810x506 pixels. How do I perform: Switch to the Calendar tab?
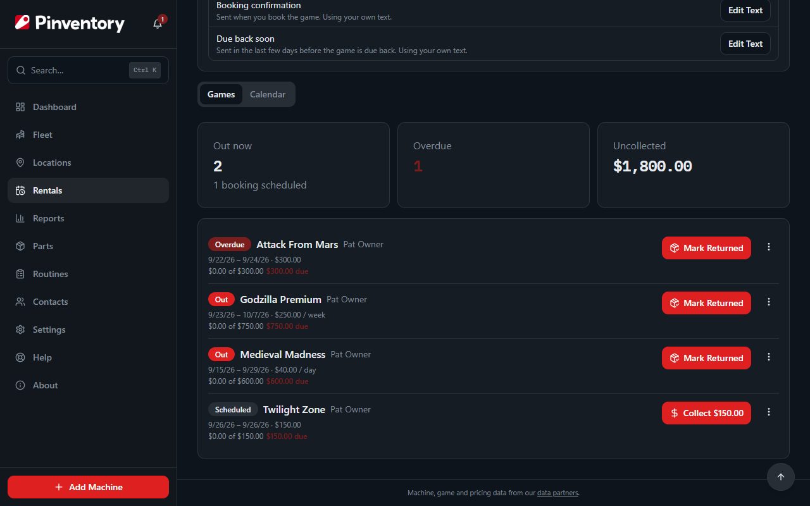(x=268, y=94)
